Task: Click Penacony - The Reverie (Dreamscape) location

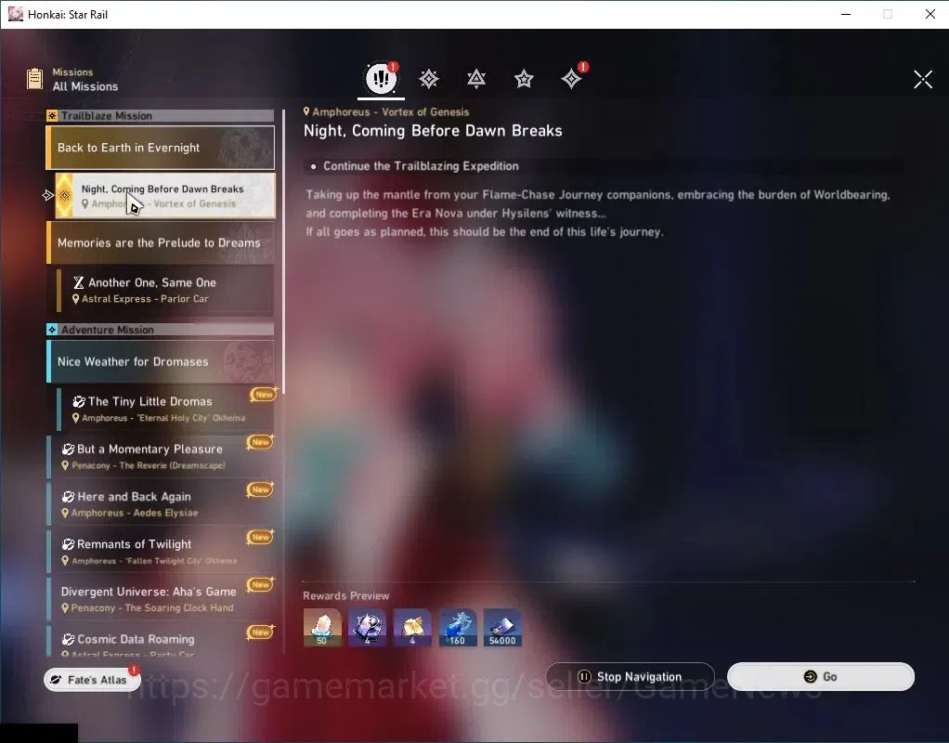Action: click(149, 465)
